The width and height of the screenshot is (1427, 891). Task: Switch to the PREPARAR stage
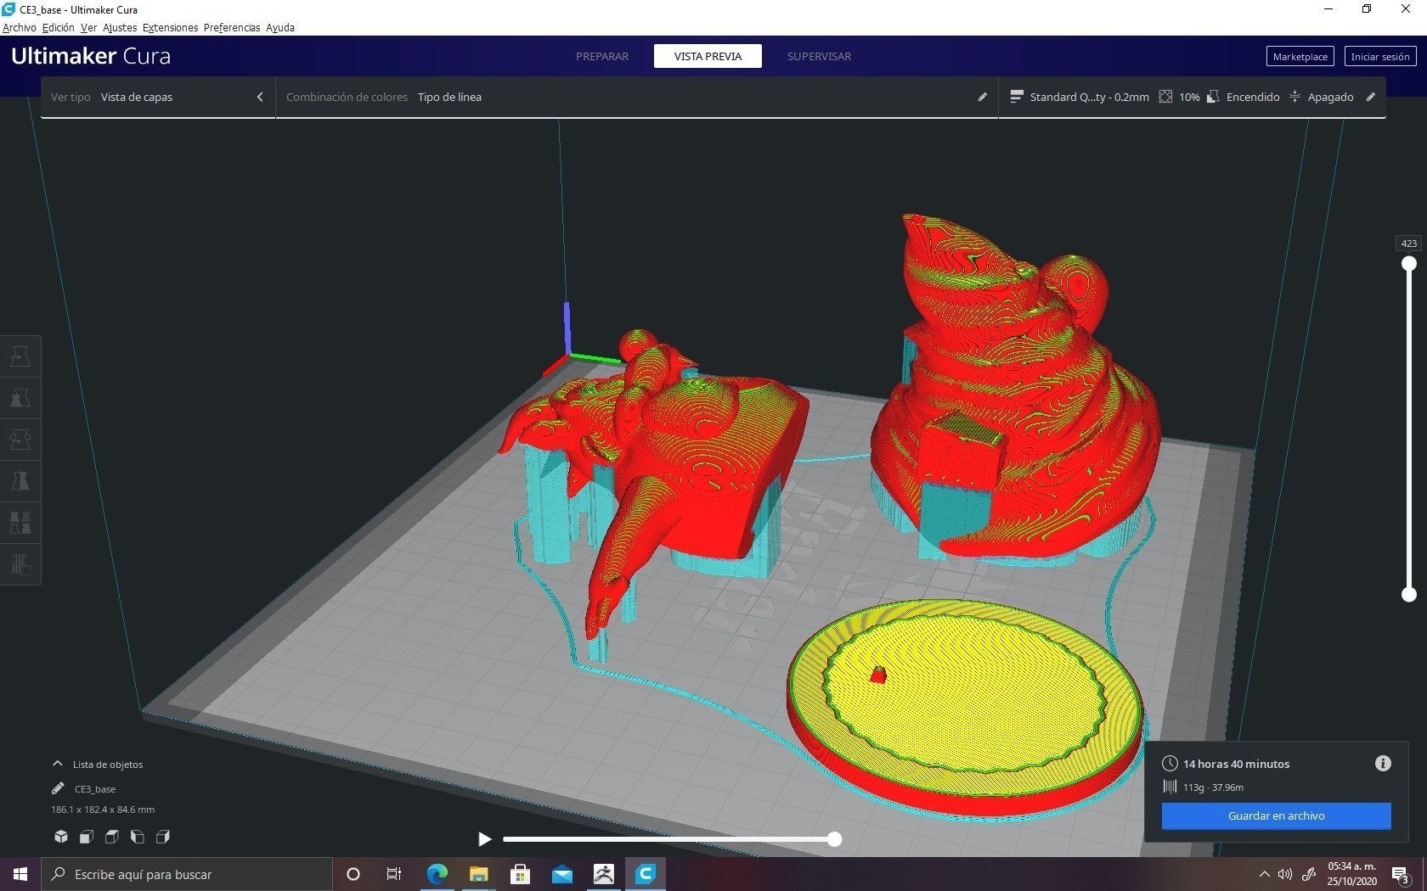(602, 56)
